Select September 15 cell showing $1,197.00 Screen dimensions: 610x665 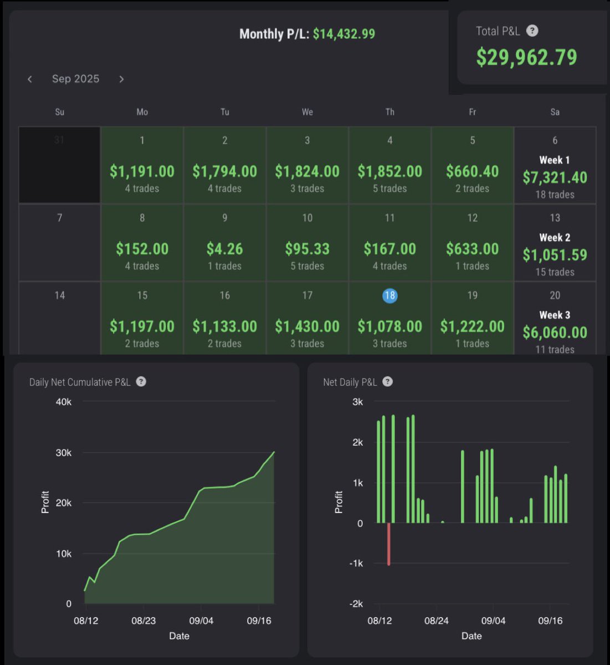(142, 318)
